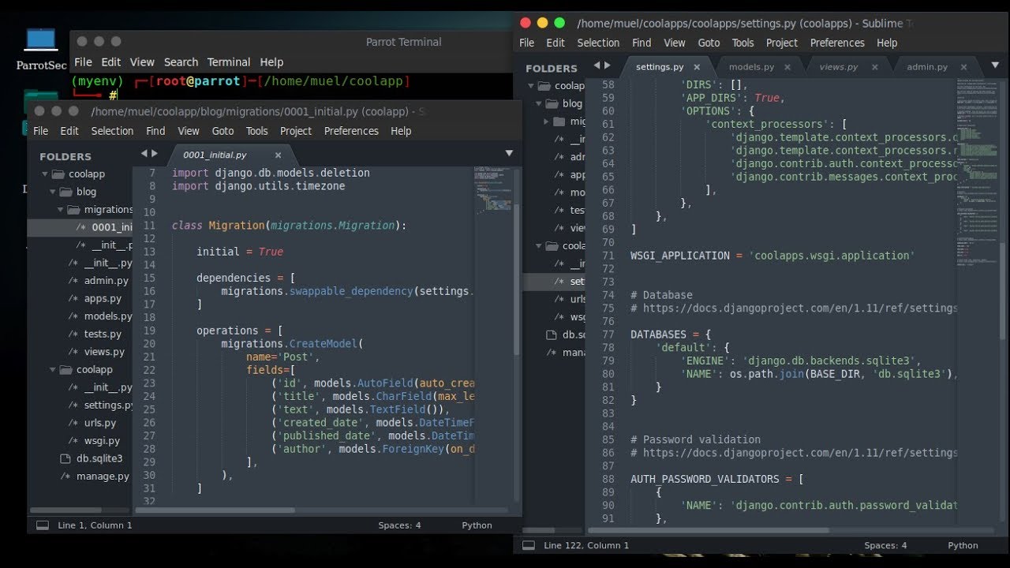1010x568 pixels.
Task: Click Python syntax selector in coolapp status bar
Action: (477, 525)
